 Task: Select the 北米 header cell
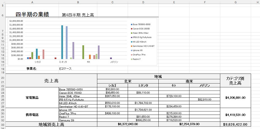128,82
